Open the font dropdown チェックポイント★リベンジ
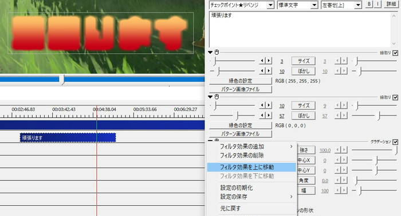Image resolution: width=401 pixels, height=216 pixels. pos(241,5)
